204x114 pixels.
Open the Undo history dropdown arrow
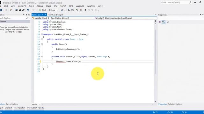point(31,10)
